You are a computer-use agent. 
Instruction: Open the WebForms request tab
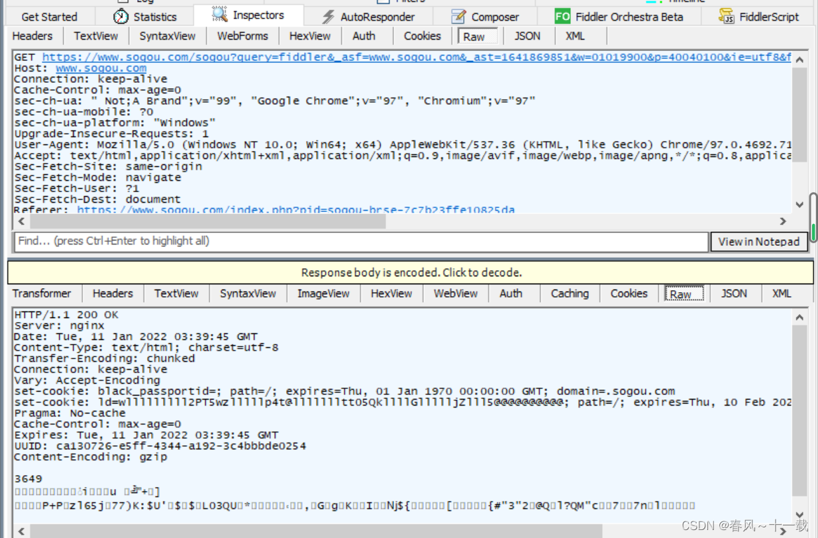[x=243, y=36]
